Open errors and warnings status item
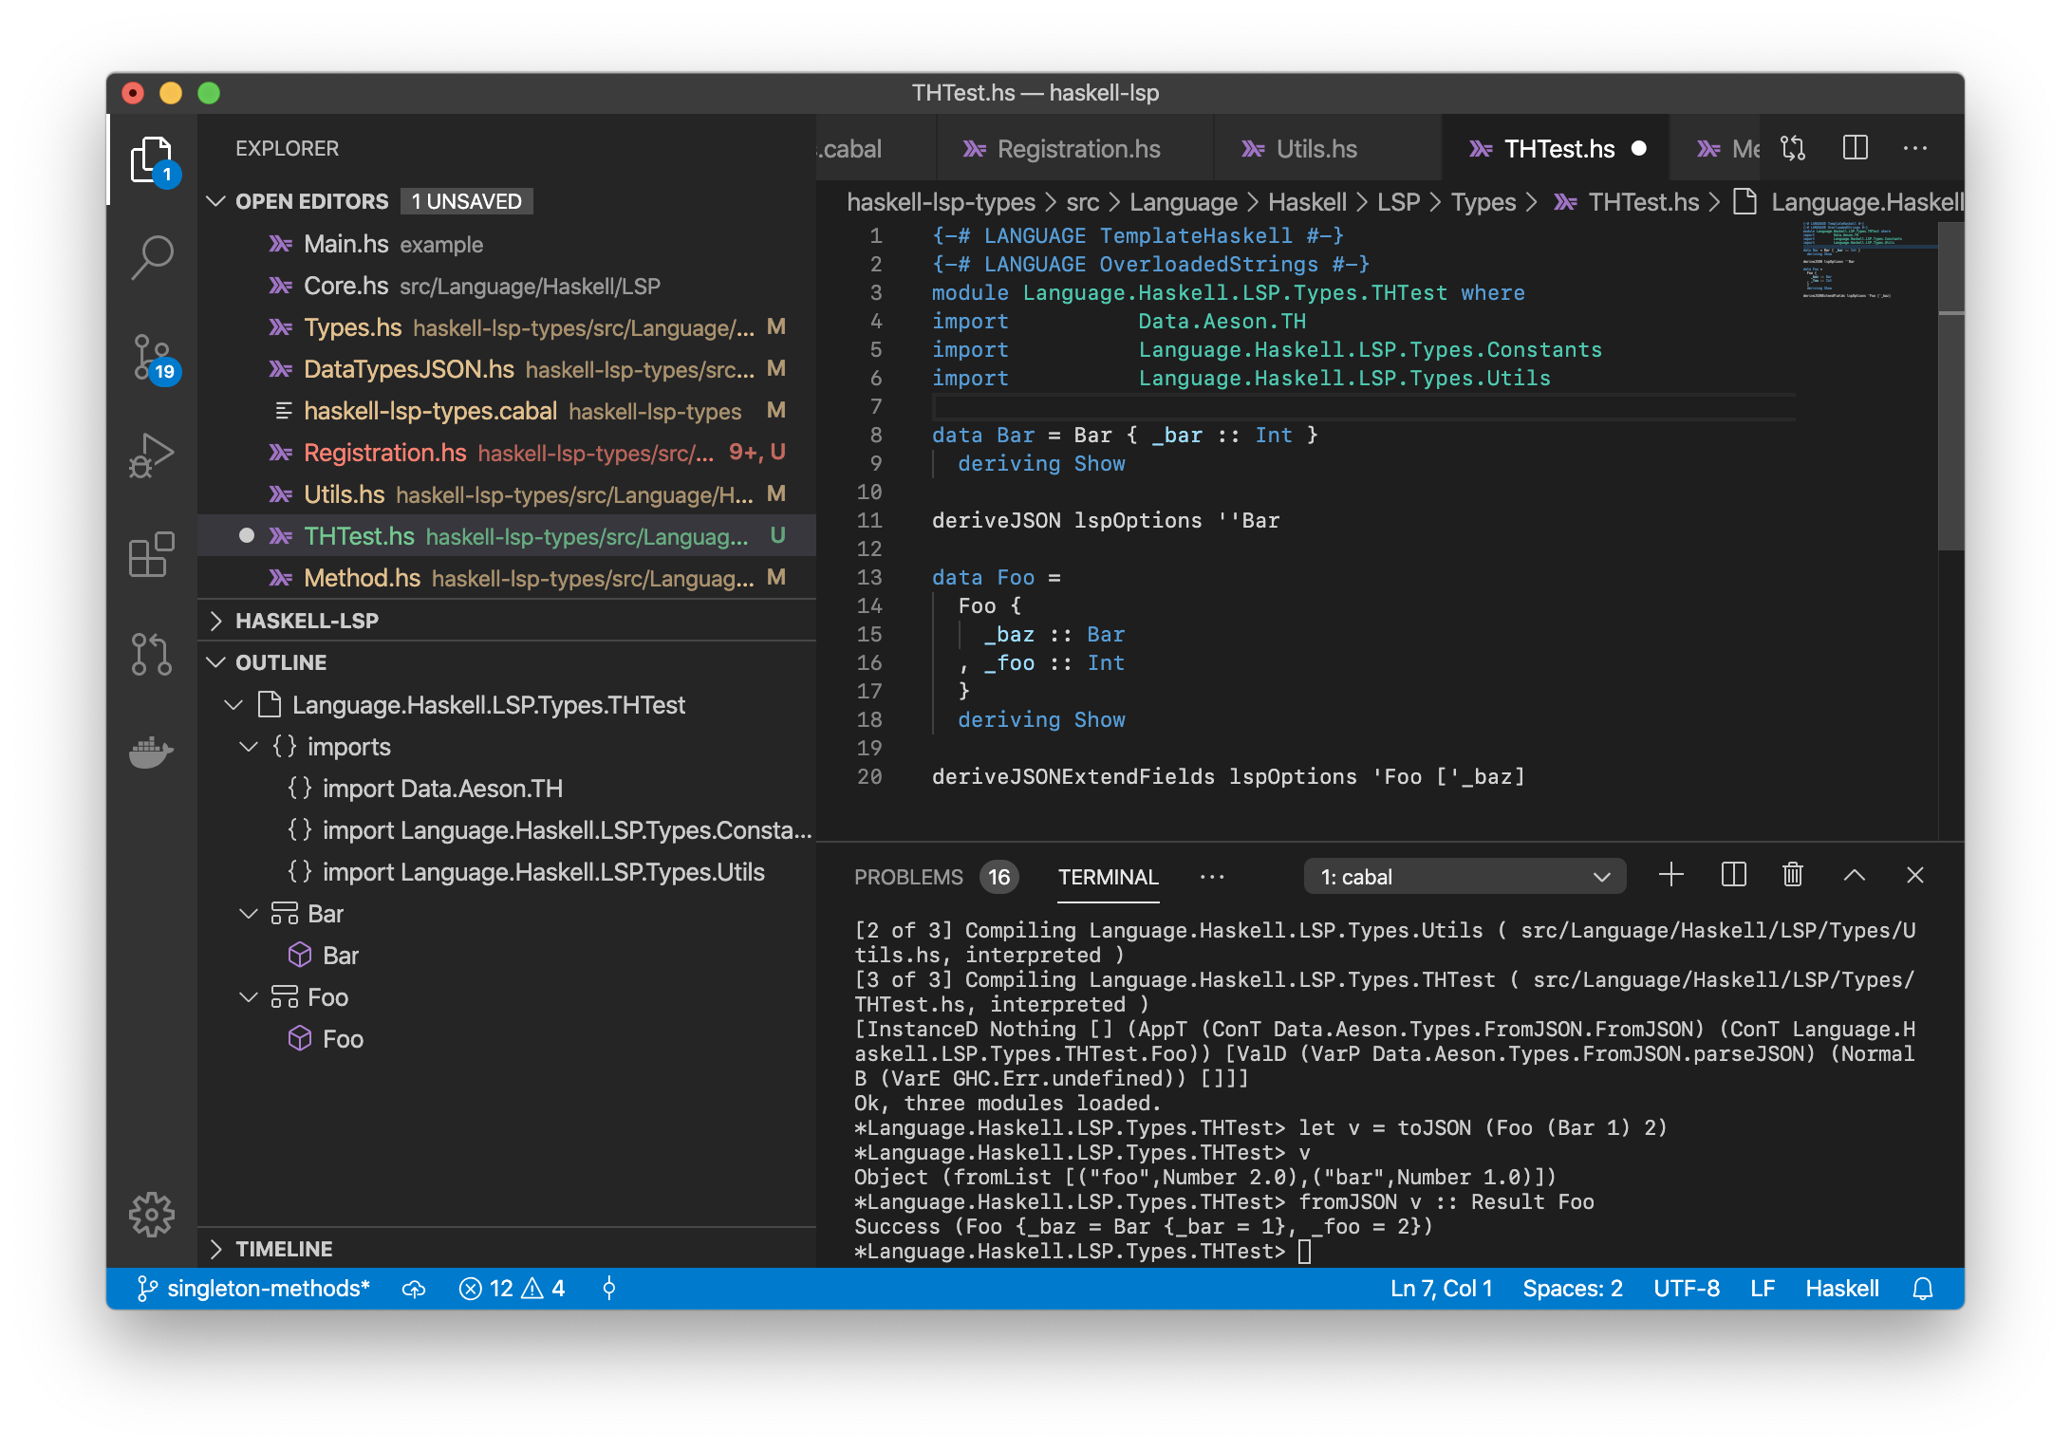This screenshot has width=2071, height=1450. [512, 1289]
